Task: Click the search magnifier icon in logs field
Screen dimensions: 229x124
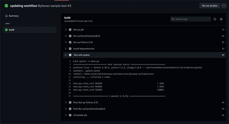Action: tap(173, 19)
